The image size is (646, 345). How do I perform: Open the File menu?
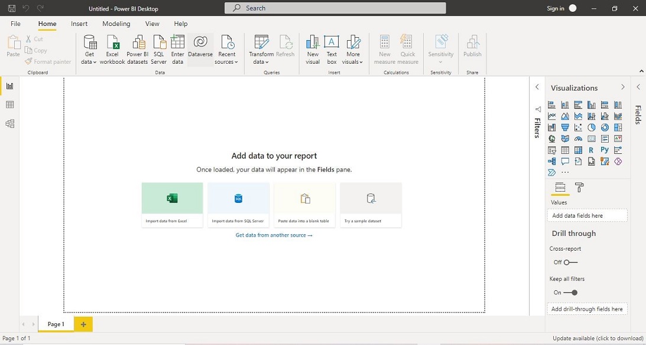(x=15, y=24)
